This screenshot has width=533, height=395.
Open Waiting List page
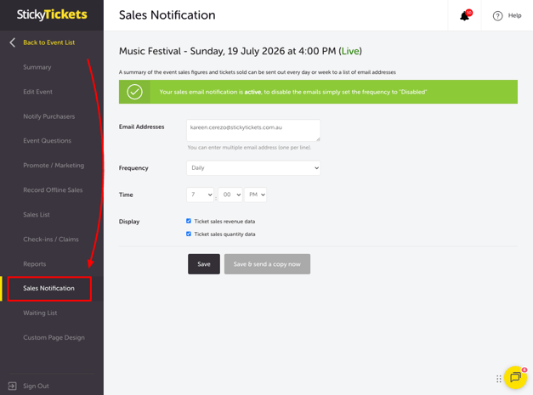[x=40, y=313]
